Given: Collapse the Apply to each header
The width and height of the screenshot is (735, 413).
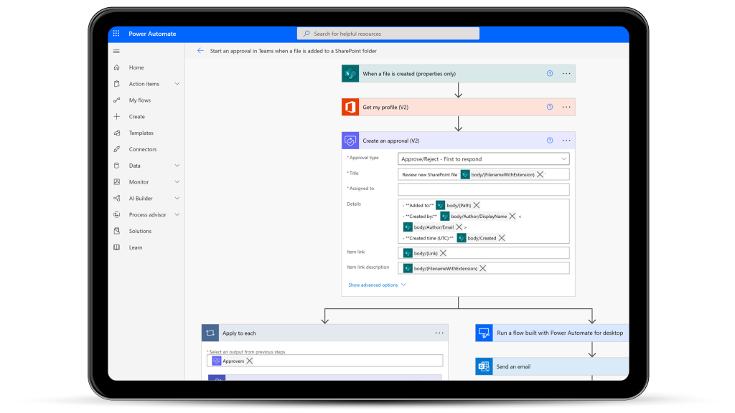Looking at the screenshot, I should point(325,333).
